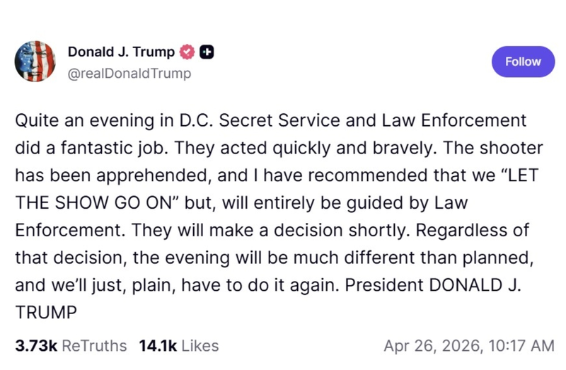Open the ReTruths label
Image resolution: width=566 pixels, height=370 pixels.
pyautogui.click(x=95, y=346)
